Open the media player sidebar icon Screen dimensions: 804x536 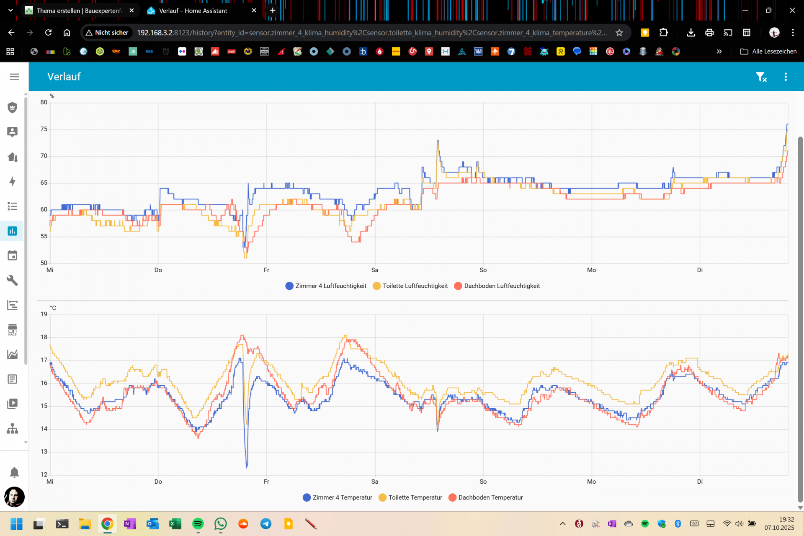pyautogui.click(x=13, y=404)
